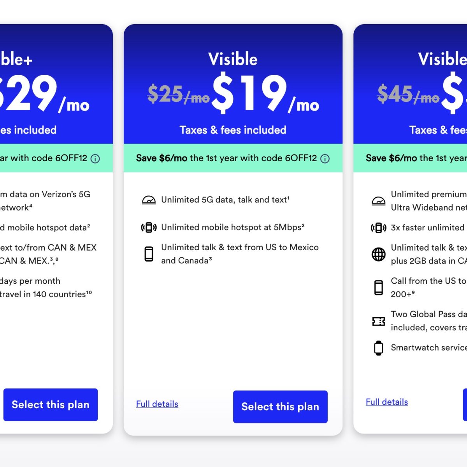Click the hotspot icon beside the 5Mbps feature
Image resolution: width=467 pixels, height=467 pixels.
149,227
